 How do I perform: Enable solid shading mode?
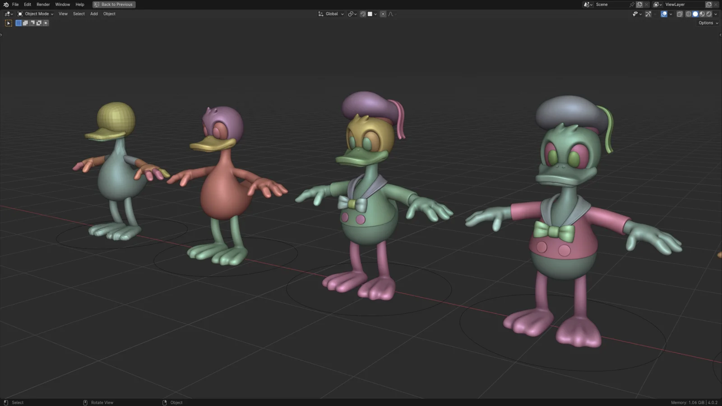click(x=695, y=14)
